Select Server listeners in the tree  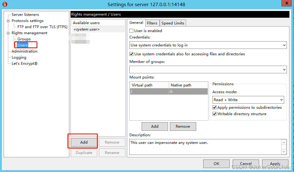25,15
